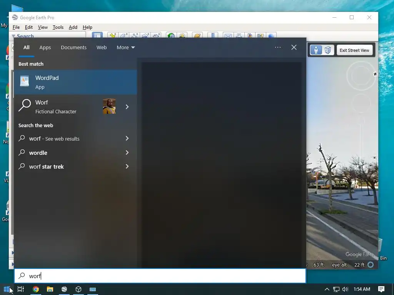Viewport: 394px width, 295px height.
Task: Toggle the sidebar in Google Earth toolbar
Action: (x=97, y=35)
